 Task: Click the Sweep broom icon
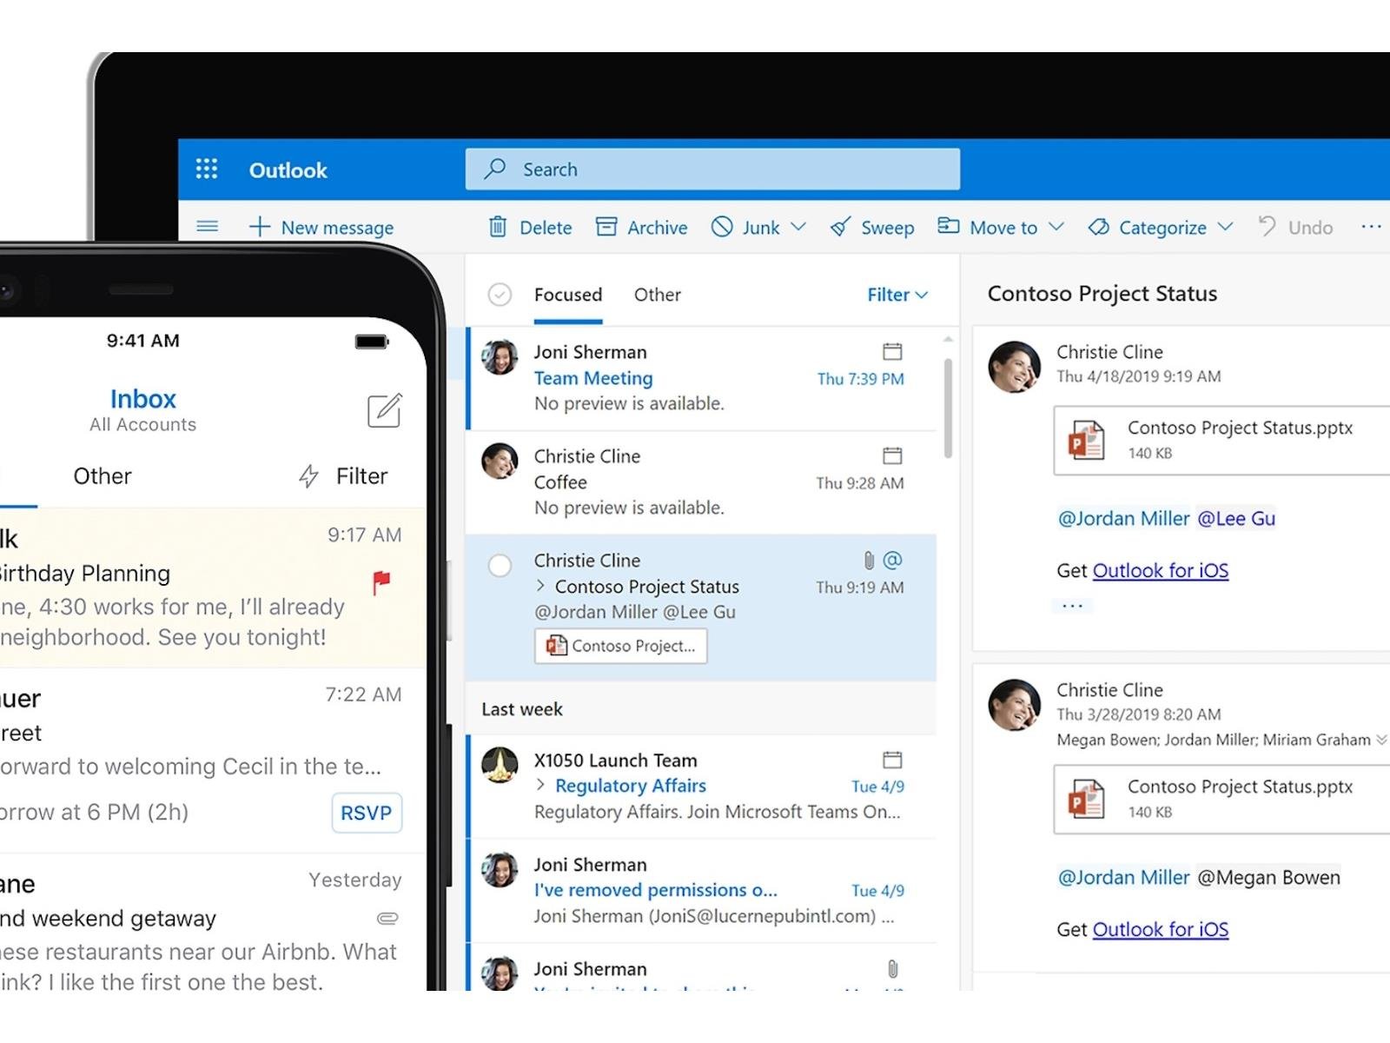[x=840, y=227]
